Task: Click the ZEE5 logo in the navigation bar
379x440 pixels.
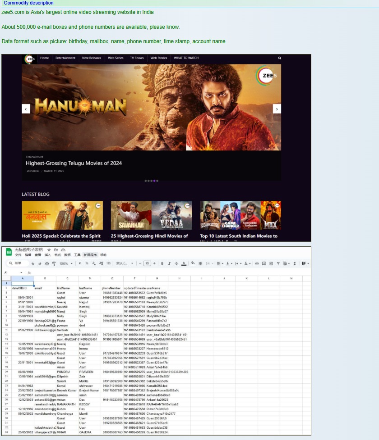Action: (30, 59)
